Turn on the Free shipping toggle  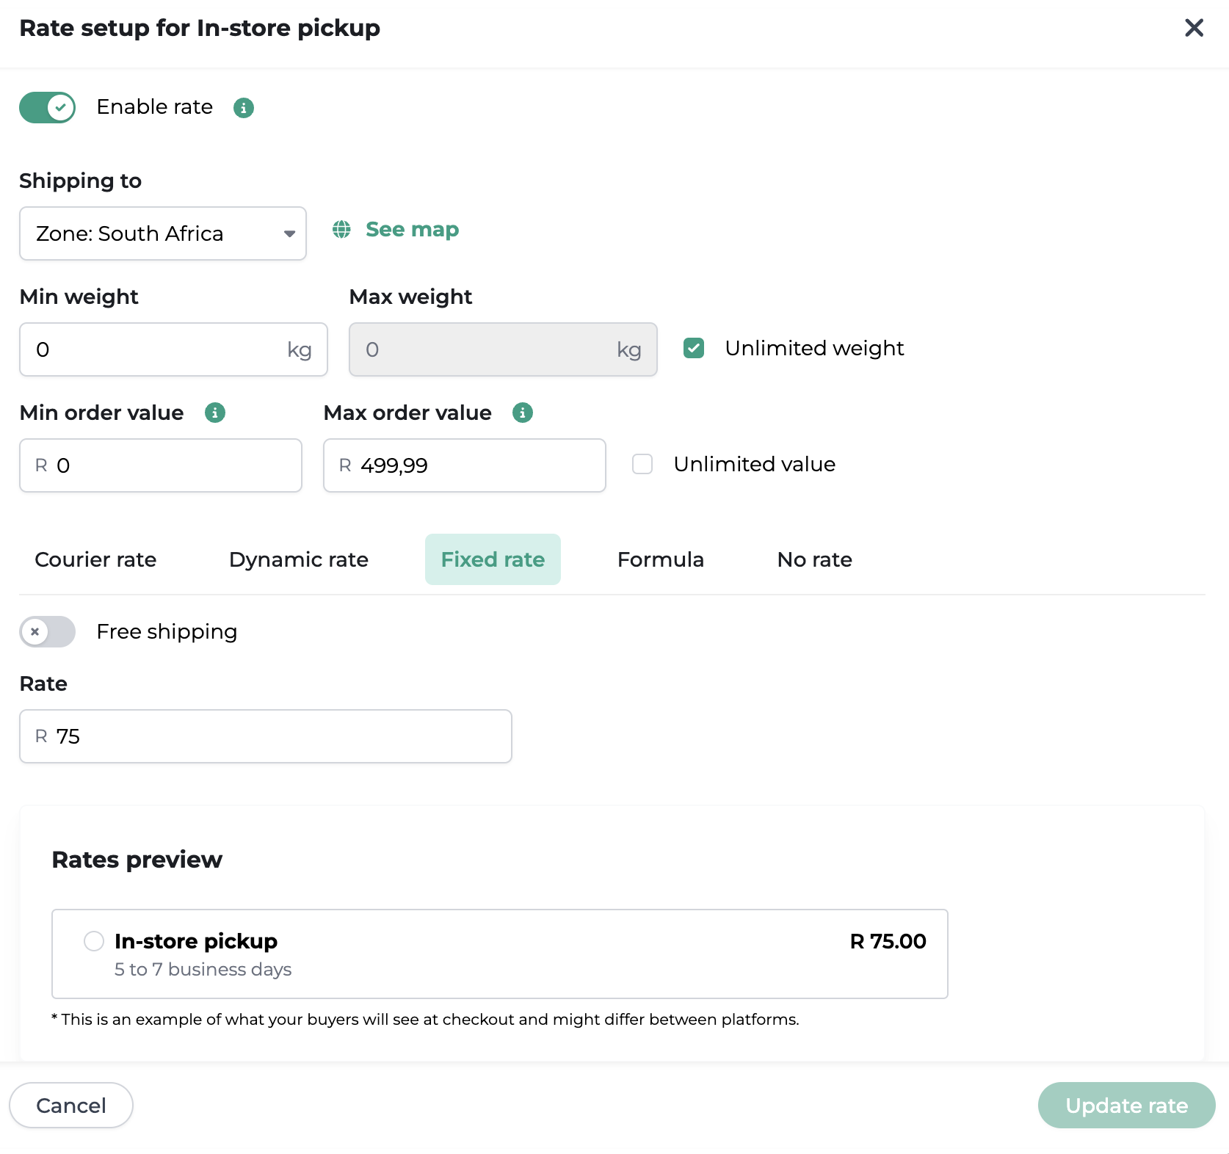click(x=48, y=631)
